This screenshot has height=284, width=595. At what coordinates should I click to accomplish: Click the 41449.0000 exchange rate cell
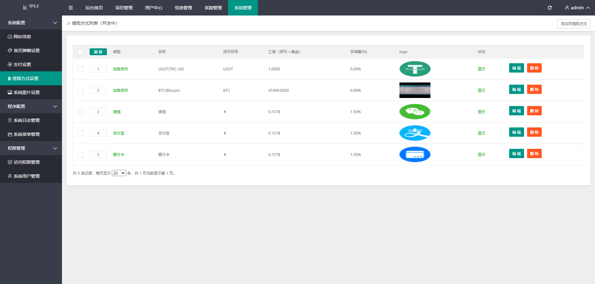[279, 91]
